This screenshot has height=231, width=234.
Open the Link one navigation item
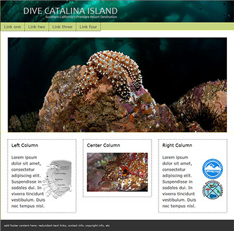(12, 27)
